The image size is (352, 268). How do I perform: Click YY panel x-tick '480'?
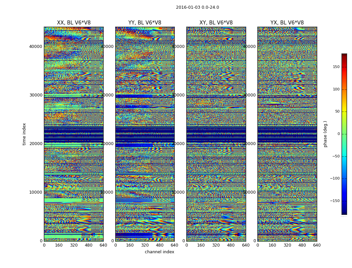[160, 245]
